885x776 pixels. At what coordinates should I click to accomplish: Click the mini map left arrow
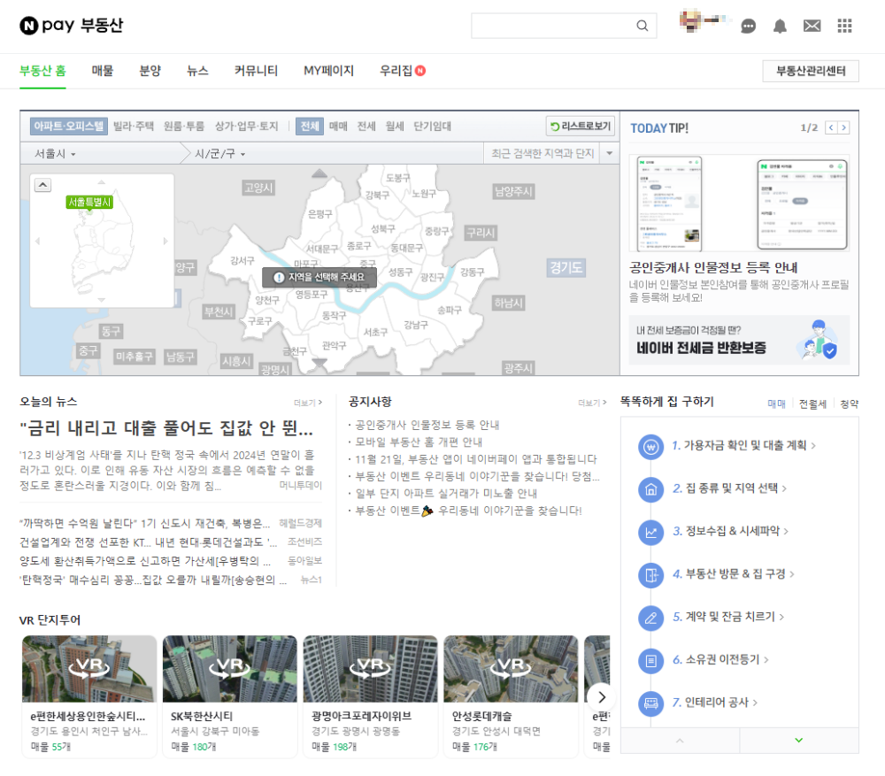click(38, 241)
